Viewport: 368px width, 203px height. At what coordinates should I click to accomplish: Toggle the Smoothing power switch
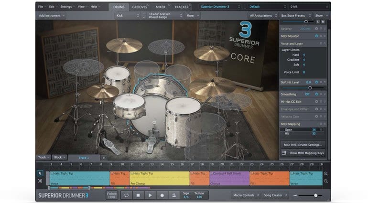pyautogui.click(x=316, y=94)
